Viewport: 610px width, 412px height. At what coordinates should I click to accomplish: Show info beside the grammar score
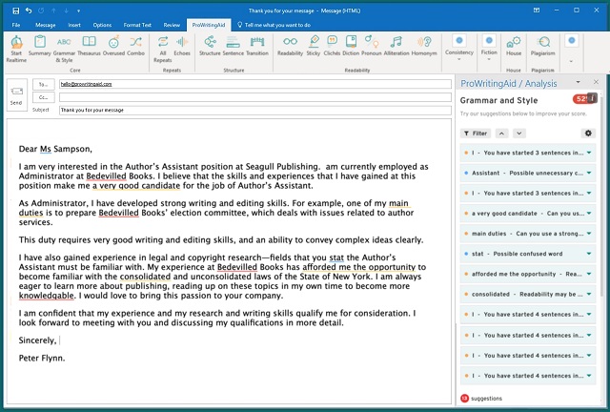[592, 98]
